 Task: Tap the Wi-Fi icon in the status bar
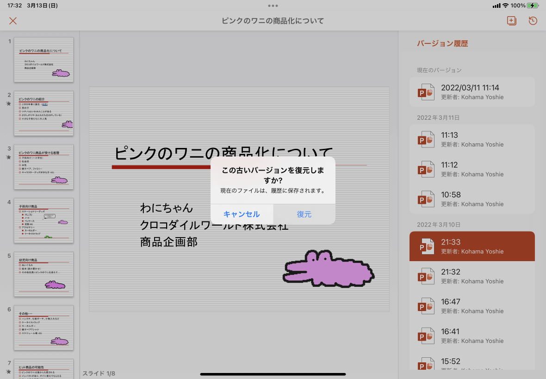[505, 6]
